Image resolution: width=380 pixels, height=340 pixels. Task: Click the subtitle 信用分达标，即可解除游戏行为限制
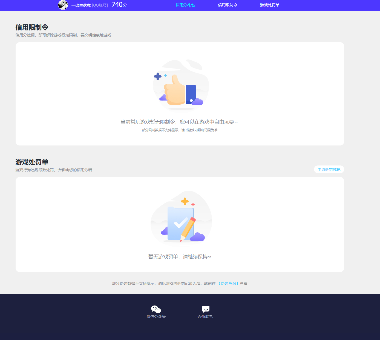click(46, 35)
